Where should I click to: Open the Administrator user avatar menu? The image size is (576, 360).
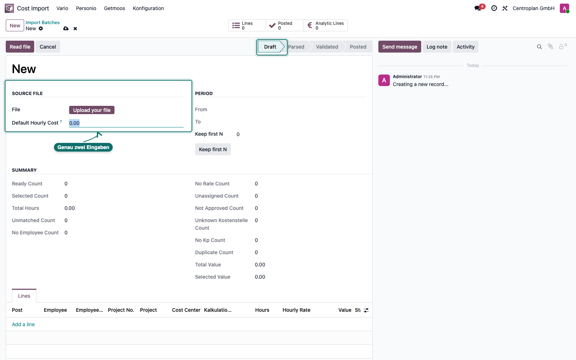(564, 8)
